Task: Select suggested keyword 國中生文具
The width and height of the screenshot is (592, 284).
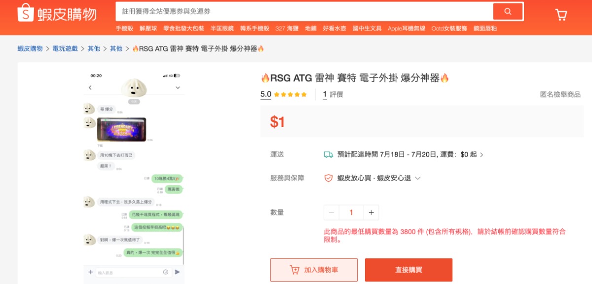Action: 367,29
